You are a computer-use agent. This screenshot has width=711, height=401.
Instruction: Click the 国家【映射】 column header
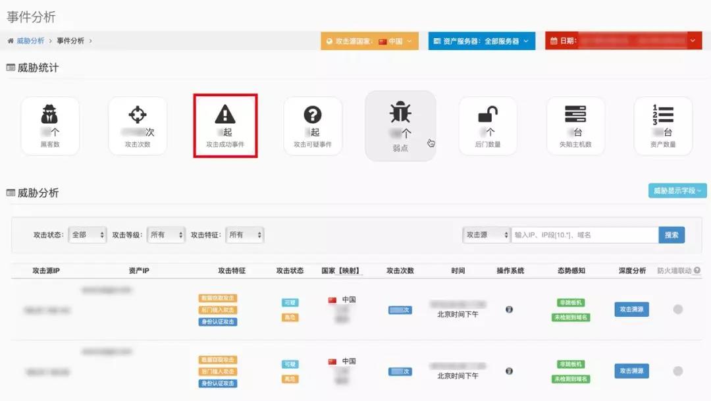342,271
